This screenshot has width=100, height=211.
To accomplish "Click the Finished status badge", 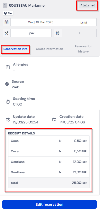I will click(88, 6).
